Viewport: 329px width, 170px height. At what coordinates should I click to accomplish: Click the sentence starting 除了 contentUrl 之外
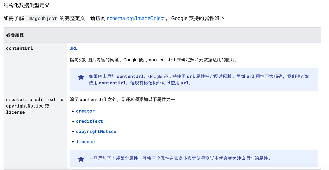(123, 100)
